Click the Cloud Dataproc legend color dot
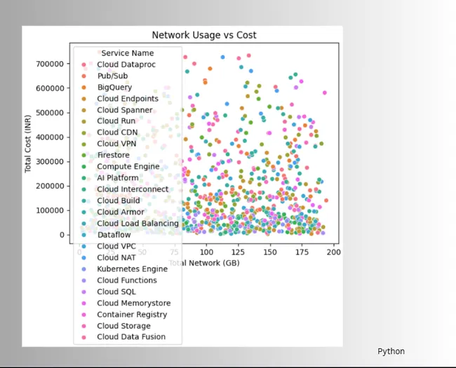This screenshot has width=456, height=368. (83, 64)
